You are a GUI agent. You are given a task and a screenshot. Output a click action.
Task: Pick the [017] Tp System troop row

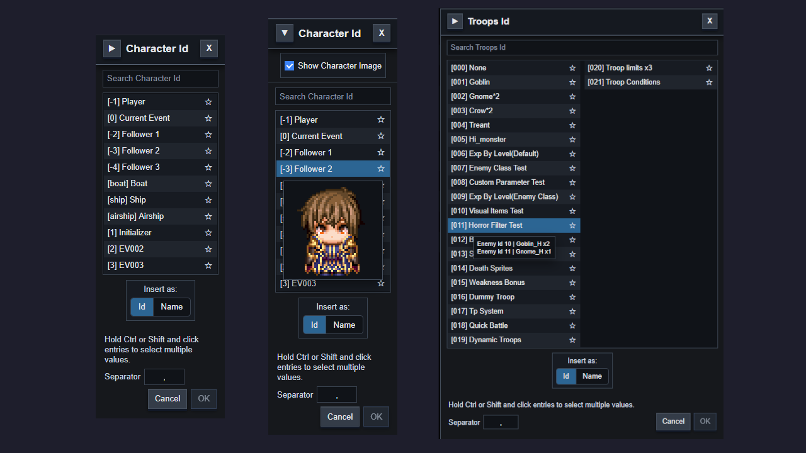tap(514, 311)
